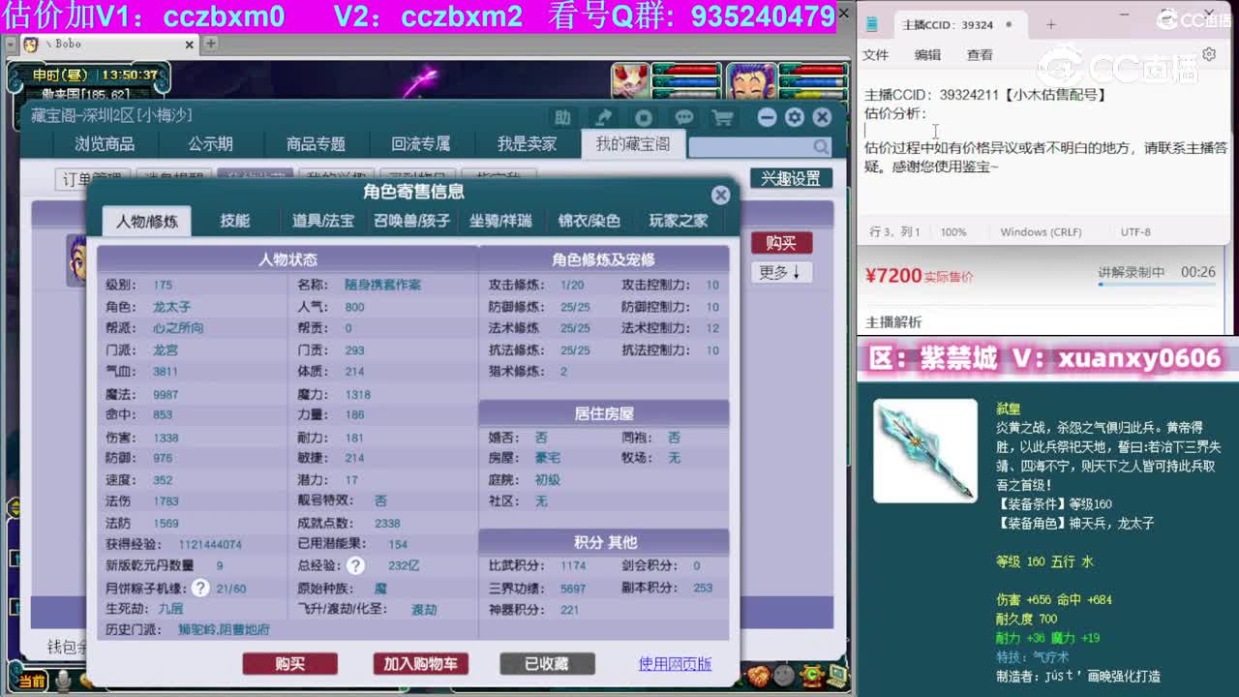This screenshot has height=697, width=1239.
Task: Add a new Notepad tab with plus
Action: click(1051, 24)
